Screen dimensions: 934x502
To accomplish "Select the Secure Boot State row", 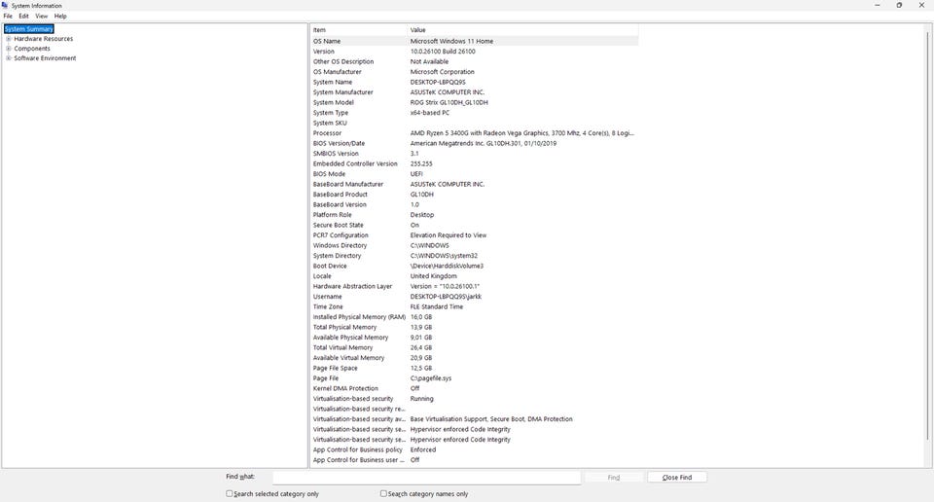I will click(474, 225).
